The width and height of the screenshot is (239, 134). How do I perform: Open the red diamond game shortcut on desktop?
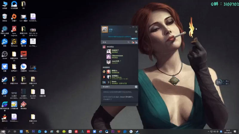pos(24,105)
